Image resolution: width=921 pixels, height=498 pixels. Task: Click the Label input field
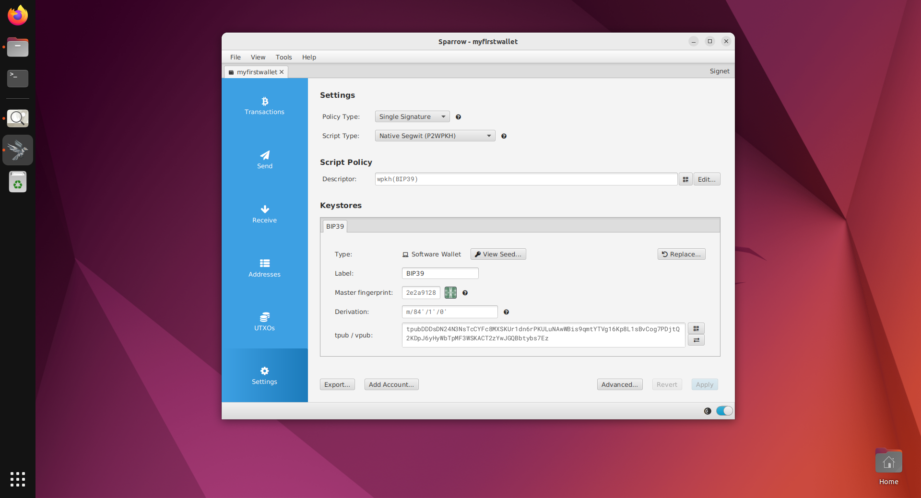(440, 273)
